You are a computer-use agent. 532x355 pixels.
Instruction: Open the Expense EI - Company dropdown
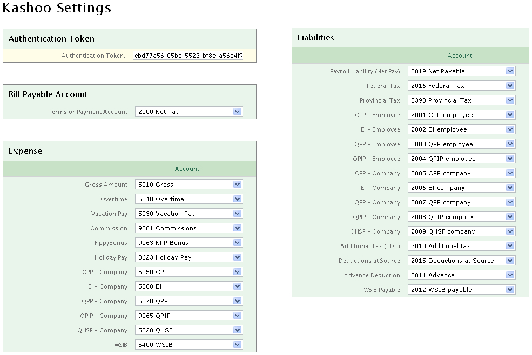pos(188,286)
